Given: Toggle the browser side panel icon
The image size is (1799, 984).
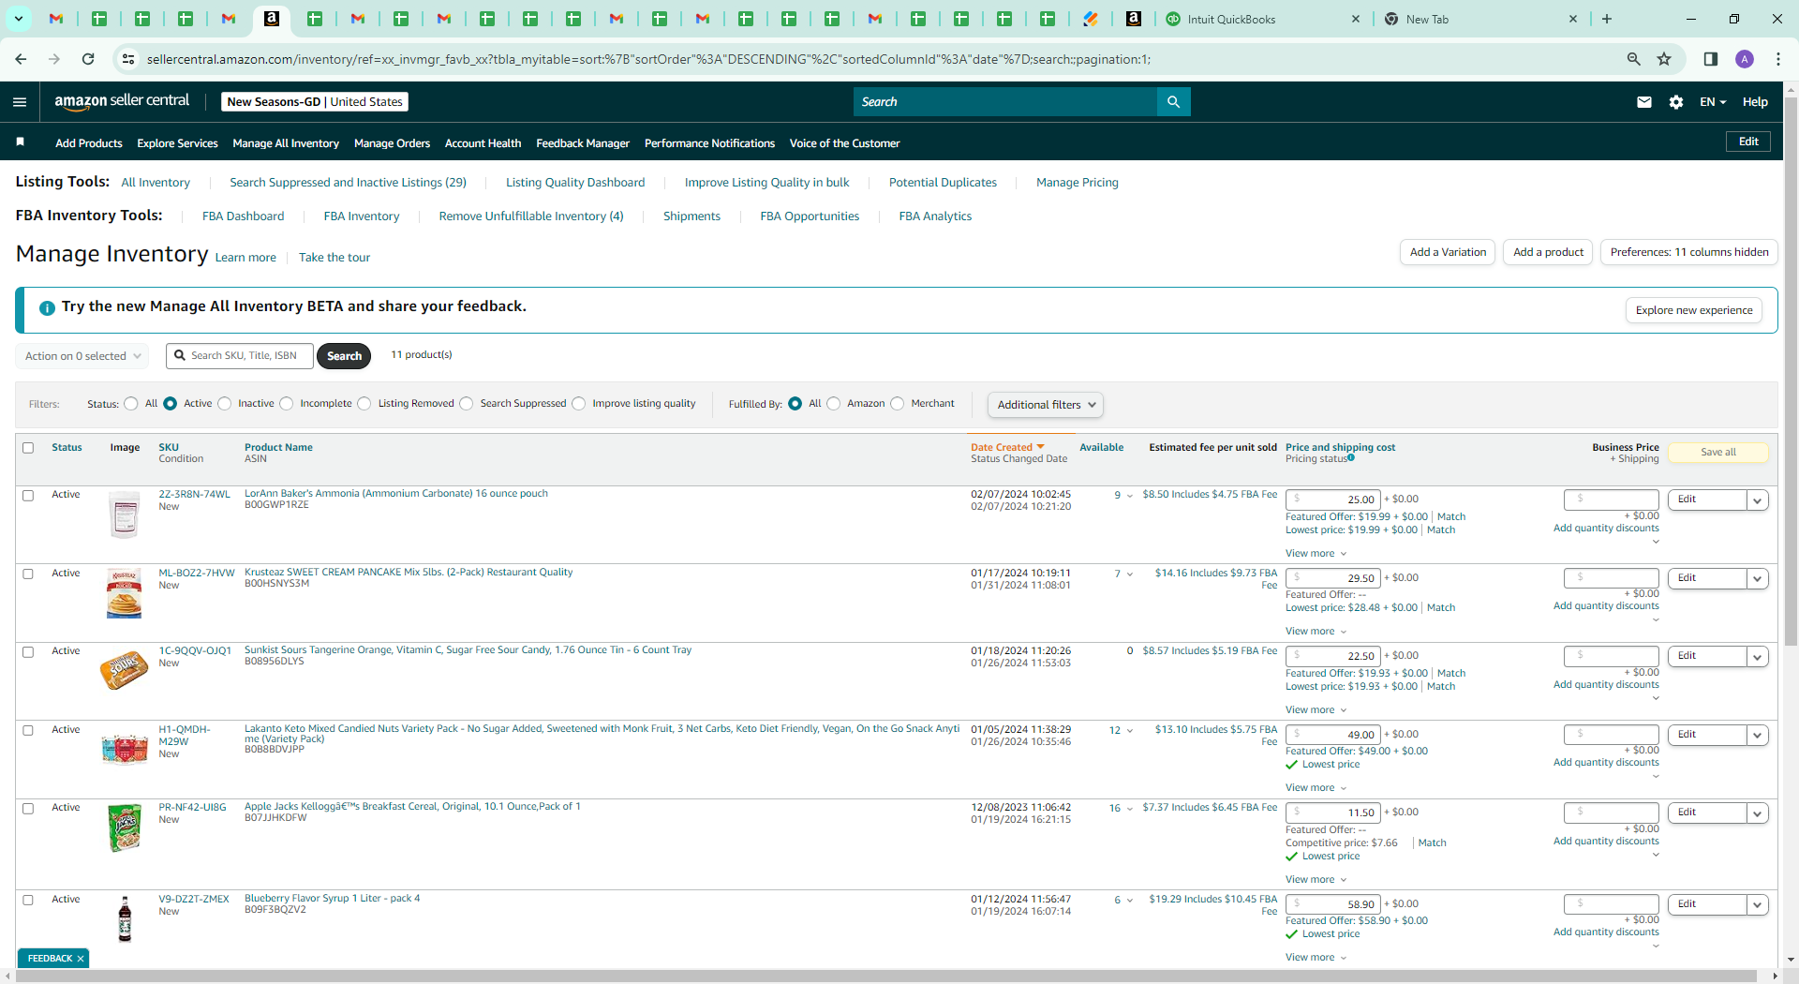Looking at the screenshot, I should pyautogui.click(x=1711, y=59).
